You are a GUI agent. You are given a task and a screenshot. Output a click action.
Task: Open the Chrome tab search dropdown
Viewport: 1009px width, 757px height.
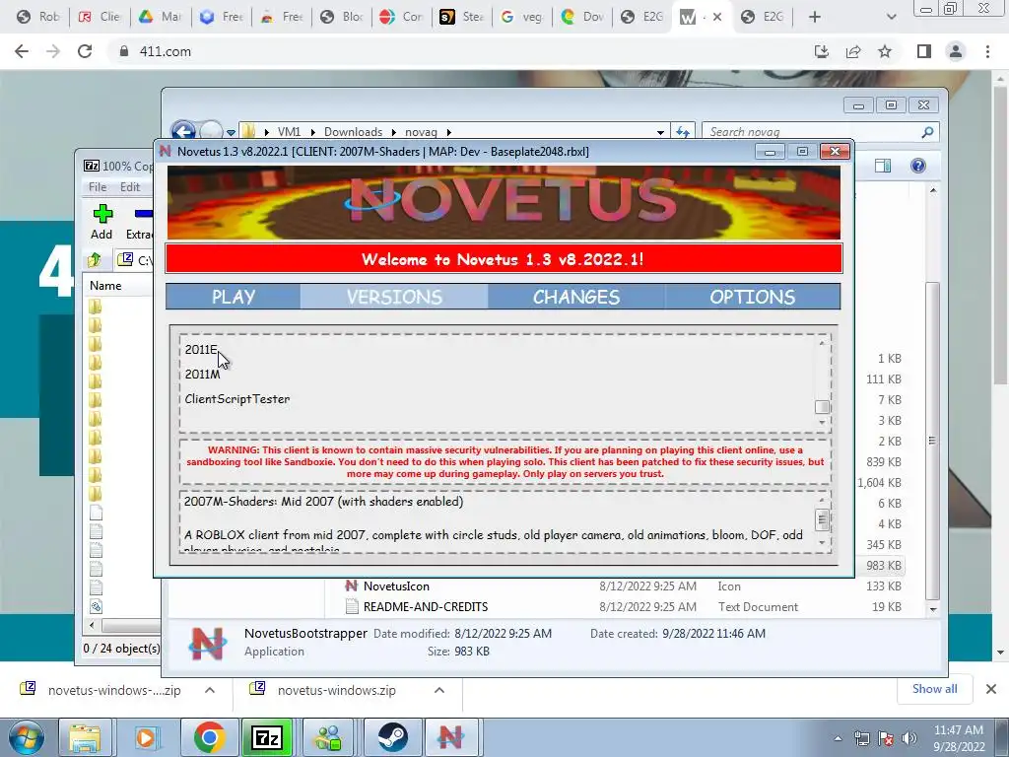[891, 18]
